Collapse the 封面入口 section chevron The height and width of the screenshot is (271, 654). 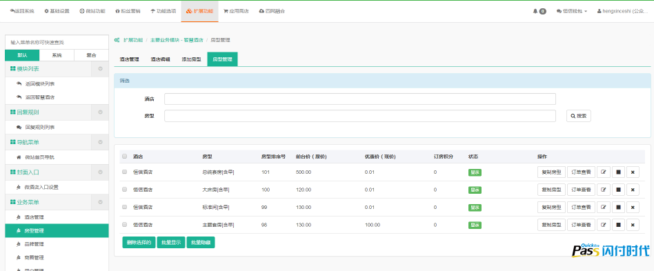click(x=100, y=172)
